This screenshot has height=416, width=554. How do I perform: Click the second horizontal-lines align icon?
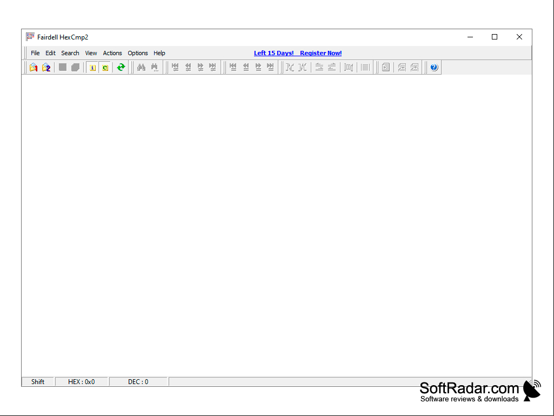(332, 67)
